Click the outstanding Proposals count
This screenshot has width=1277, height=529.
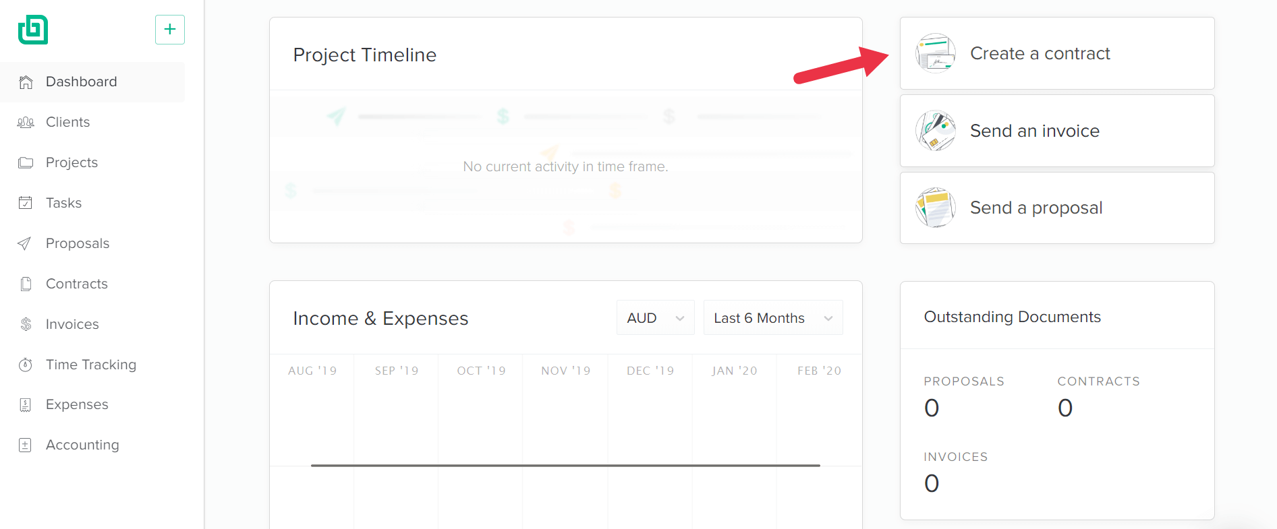(932, 408)
